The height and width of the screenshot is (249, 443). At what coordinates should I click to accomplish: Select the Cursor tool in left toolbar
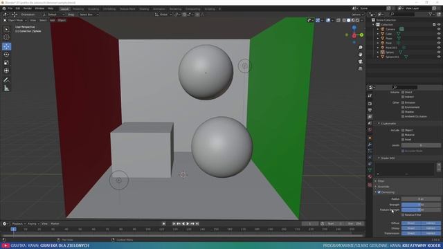coord(6,37)
